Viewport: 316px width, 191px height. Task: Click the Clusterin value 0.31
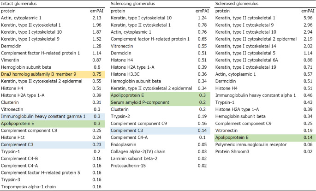[97, 102]
